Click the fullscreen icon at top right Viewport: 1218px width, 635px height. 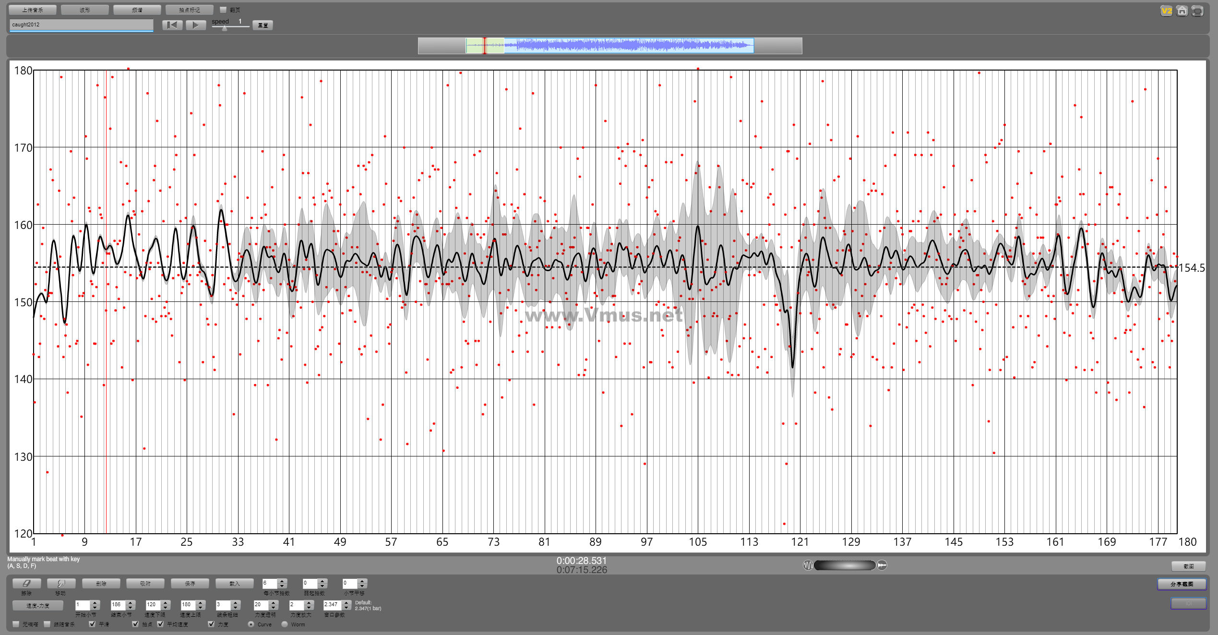(x=1198, y=11)
